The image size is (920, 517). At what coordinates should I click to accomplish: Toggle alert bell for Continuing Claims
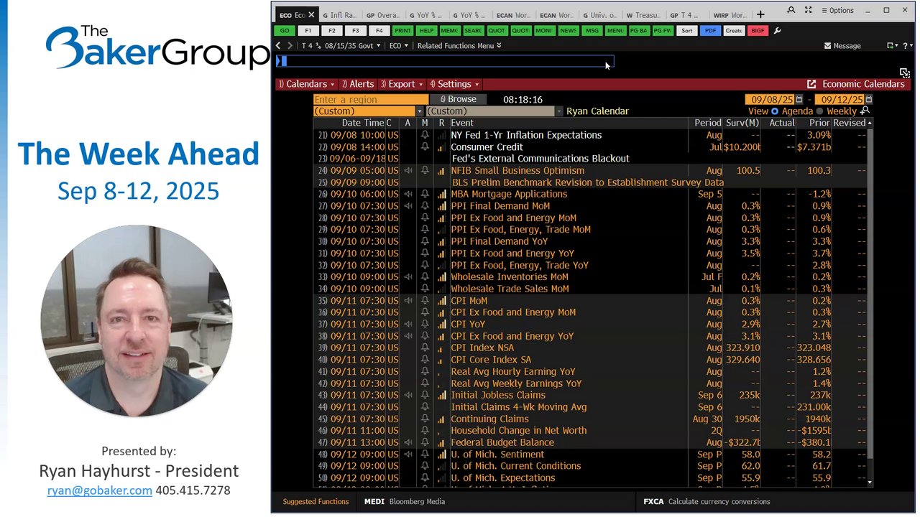click(425, 419)
